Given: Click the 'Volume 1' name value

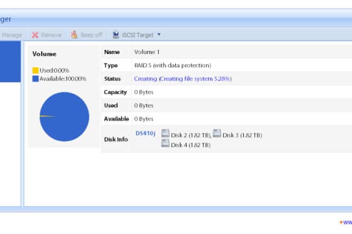Looking at the screenshot, I should click(147, 52).
